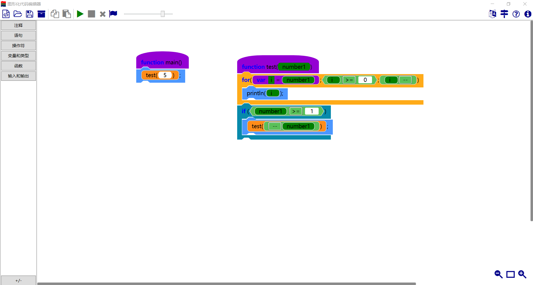Viewport: 533px width, 285px height.
Task: Open the 语句 category
Action: (x=18, y=35)
